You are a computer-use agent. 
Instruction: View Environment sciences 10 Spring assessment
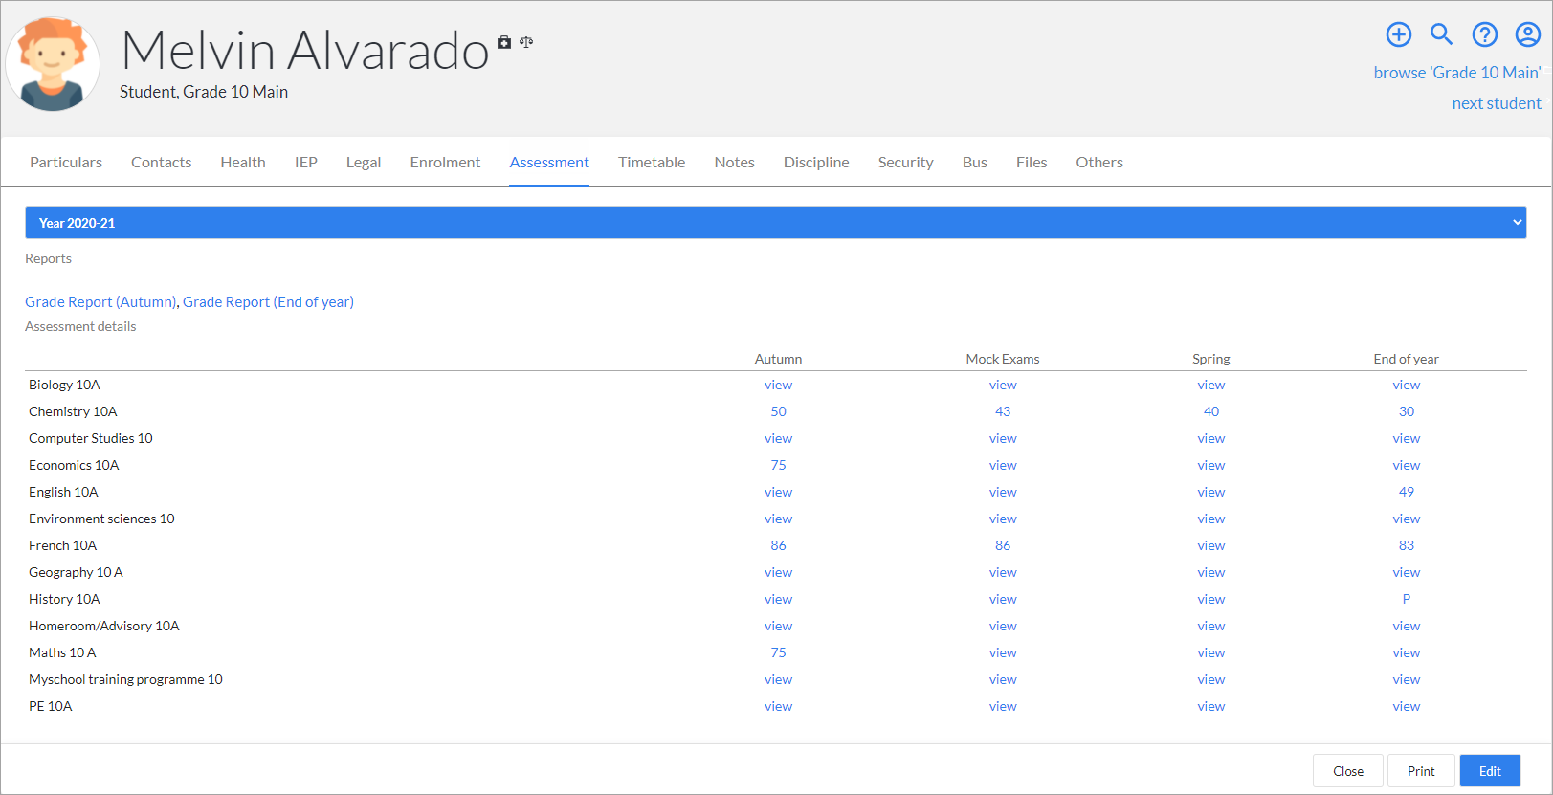coord(1211,519)
